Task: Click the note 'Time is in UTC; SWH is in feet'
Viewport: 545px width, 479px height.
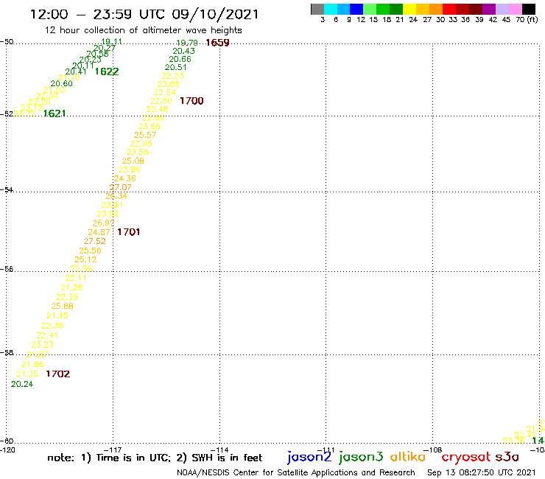Action: pyautogui.click(x=155, y=458)
